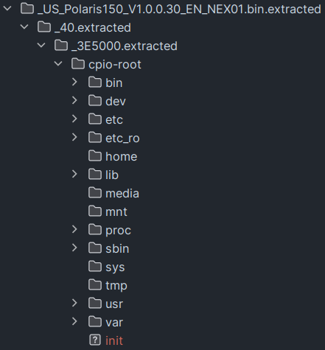Select the mnt folder label
This screenshot has height=350, width=325.
tap(116, 211)
